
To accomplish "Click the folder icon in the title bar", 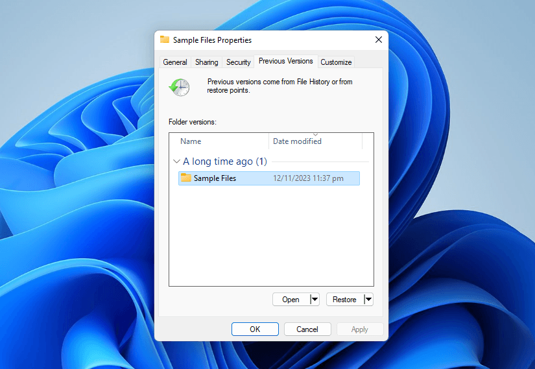I will 165,40.
